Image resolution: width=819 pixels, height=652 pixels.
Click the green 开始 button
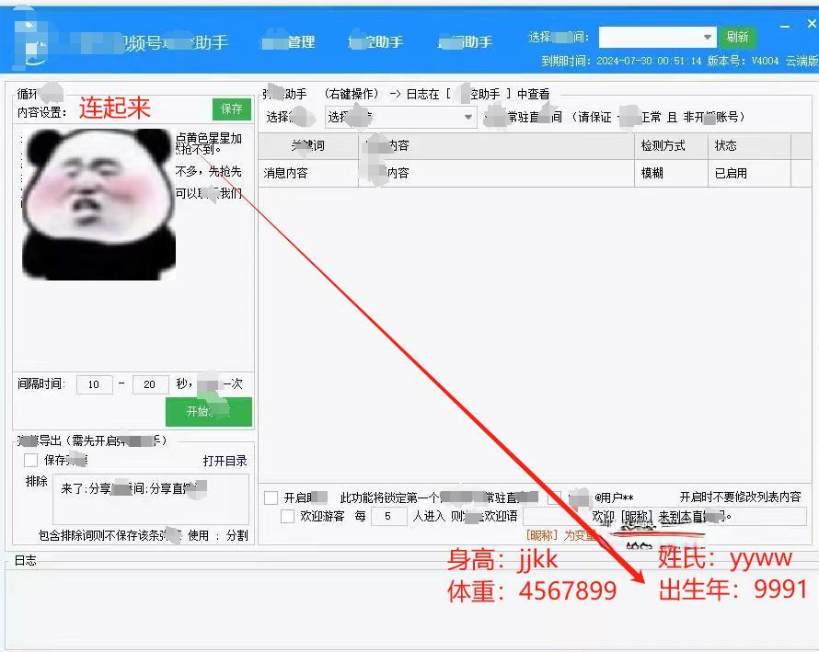pos(208,412)
